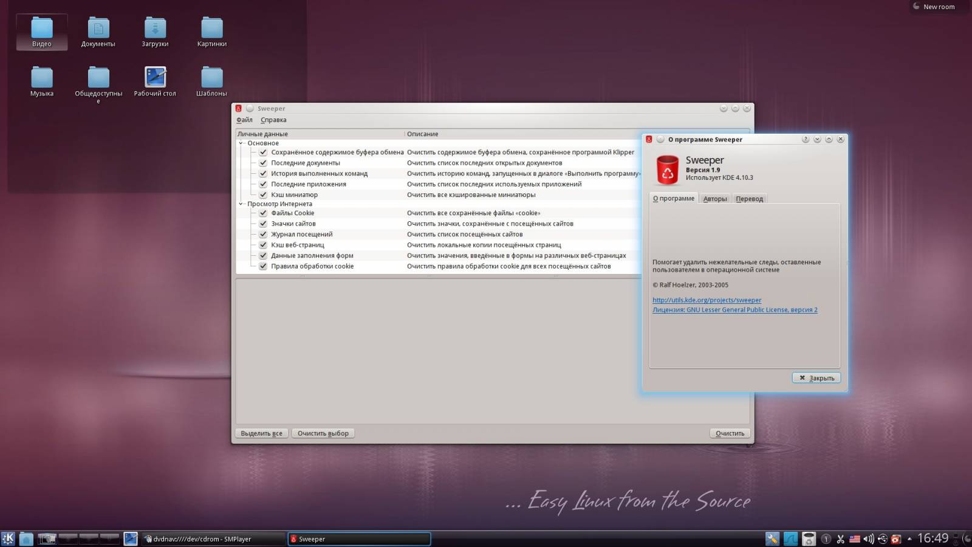Click the Sweeper taskbar entry

359,539
